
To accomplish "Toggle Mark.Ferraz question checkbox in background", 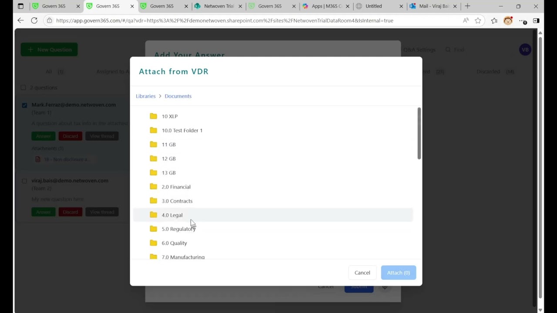I will coord(24,105).
